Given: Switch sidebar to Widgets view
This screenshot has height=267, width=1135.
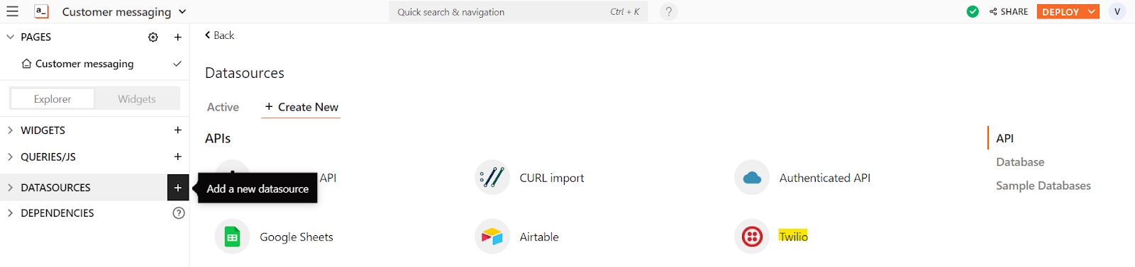Looking at the screenshot, I should [137, 99].
